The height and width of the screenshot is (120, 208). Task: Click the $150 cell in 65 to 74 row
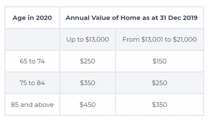click(x=159, y=61)
